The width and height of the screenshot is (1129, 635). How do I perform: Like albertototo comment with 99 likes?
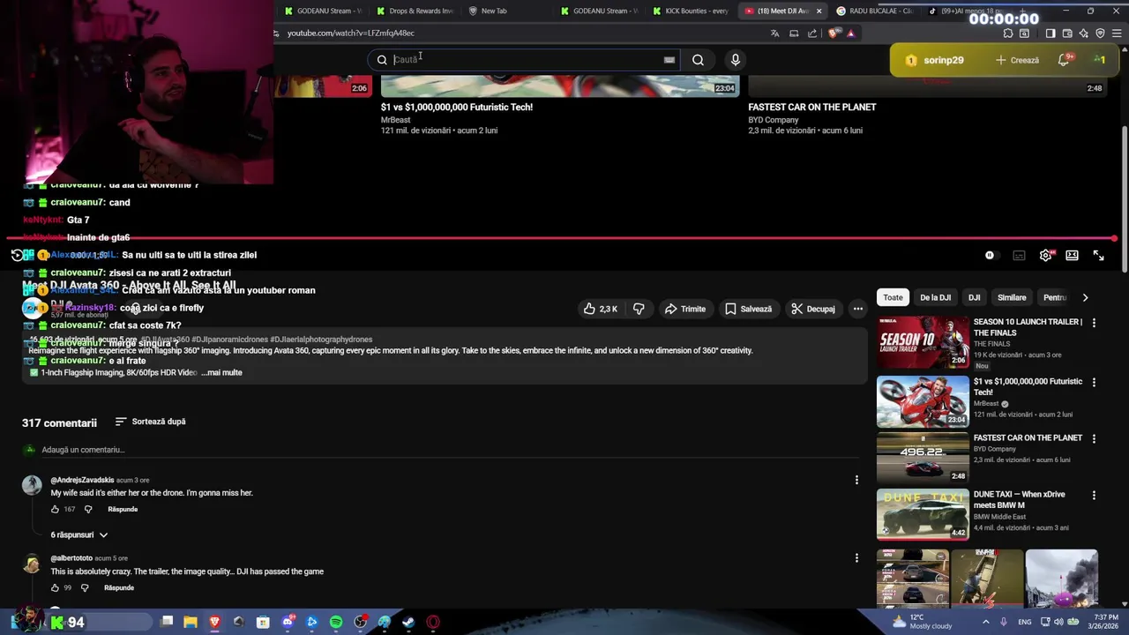click(x=55, y=587)
